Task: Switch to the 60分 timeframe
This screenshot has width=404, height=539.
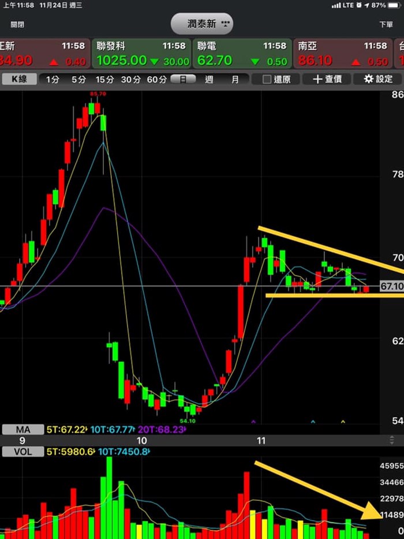Action: pyautogui.click(x=157, y=80)
